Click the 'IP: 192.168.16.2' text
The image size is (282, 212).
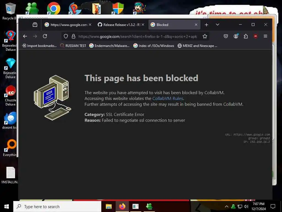pyautogui.click(x=257, y=142)
